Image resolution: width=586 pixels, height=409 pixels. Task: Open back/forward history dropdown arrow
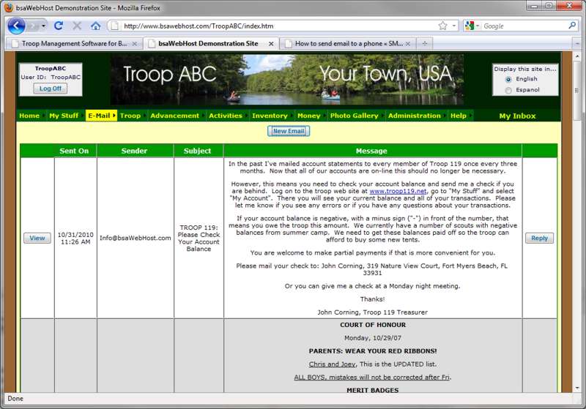pos(43,26)
